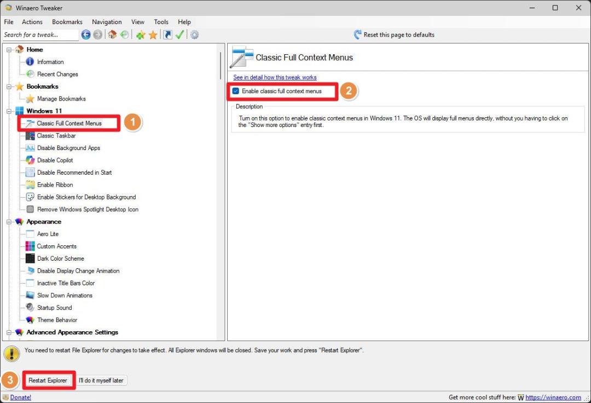The height and width of the screenshot is (403, 591).
Task: Click the Disable Background Apps icon
Action: [x=30, y=148]
